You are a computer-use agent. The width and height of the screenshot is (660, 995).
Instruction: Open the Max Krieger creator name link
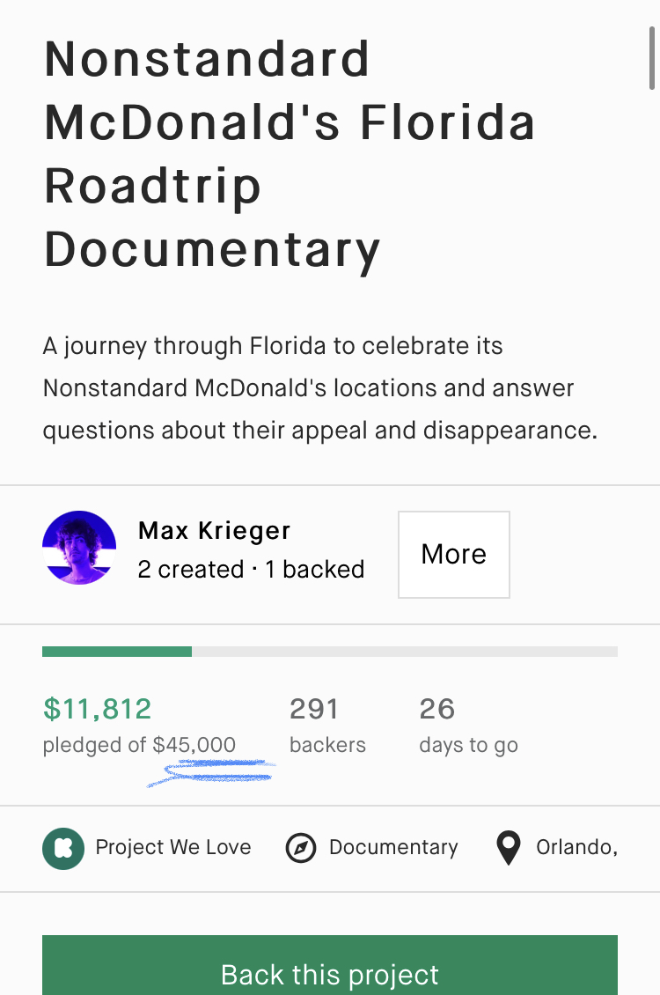click(215, 530)
